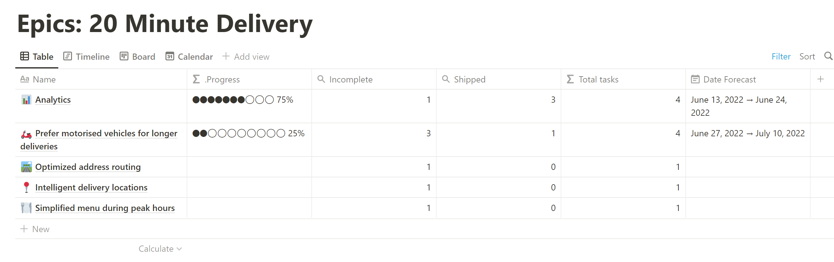Click the plus icon beside New row
Screen dimensions: 834x262
[x=24, y=229]
